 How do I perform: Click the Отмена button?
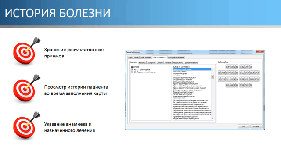point(256,126)
